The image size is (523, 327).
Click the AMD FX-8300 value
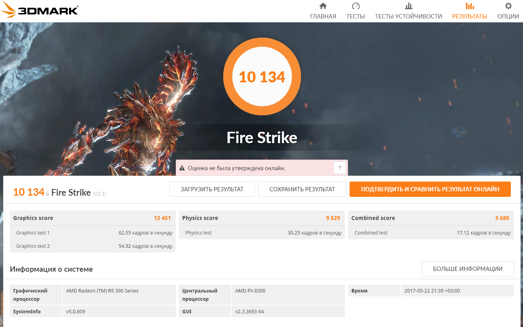point(250,291)
